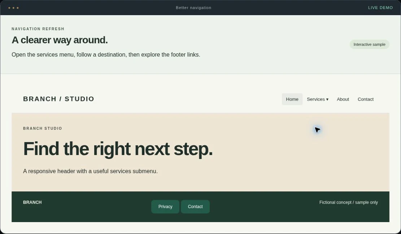Click the LIVE DEMO label

tap(380, 8)
